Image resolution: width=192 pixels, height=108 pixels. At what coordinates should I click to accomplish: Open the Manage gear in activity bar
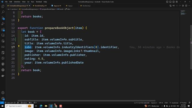[x=3, y=98]
